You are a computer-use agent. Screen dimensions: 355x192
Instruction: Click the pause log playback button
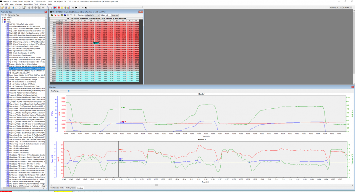pyautogui.click(x=80, y=7)
